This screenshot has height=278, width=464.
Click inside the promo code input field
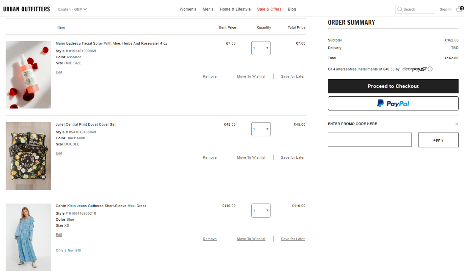pyautogui.click(x=369, y=140)
